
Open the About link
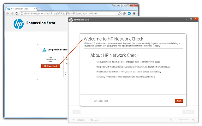[x=95, y=120]
